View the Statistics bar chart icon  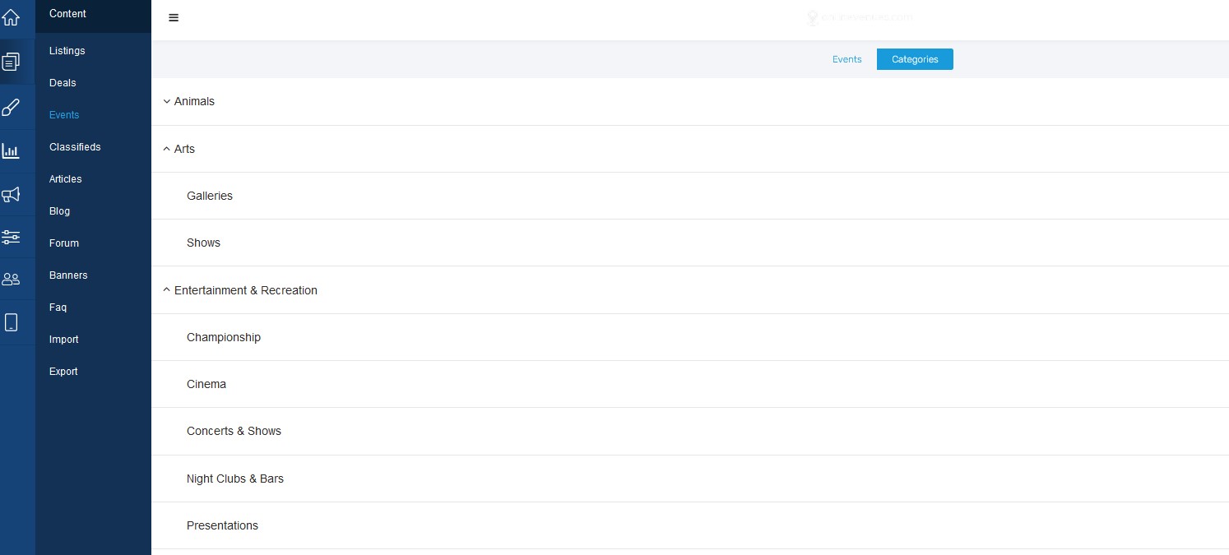11,150
